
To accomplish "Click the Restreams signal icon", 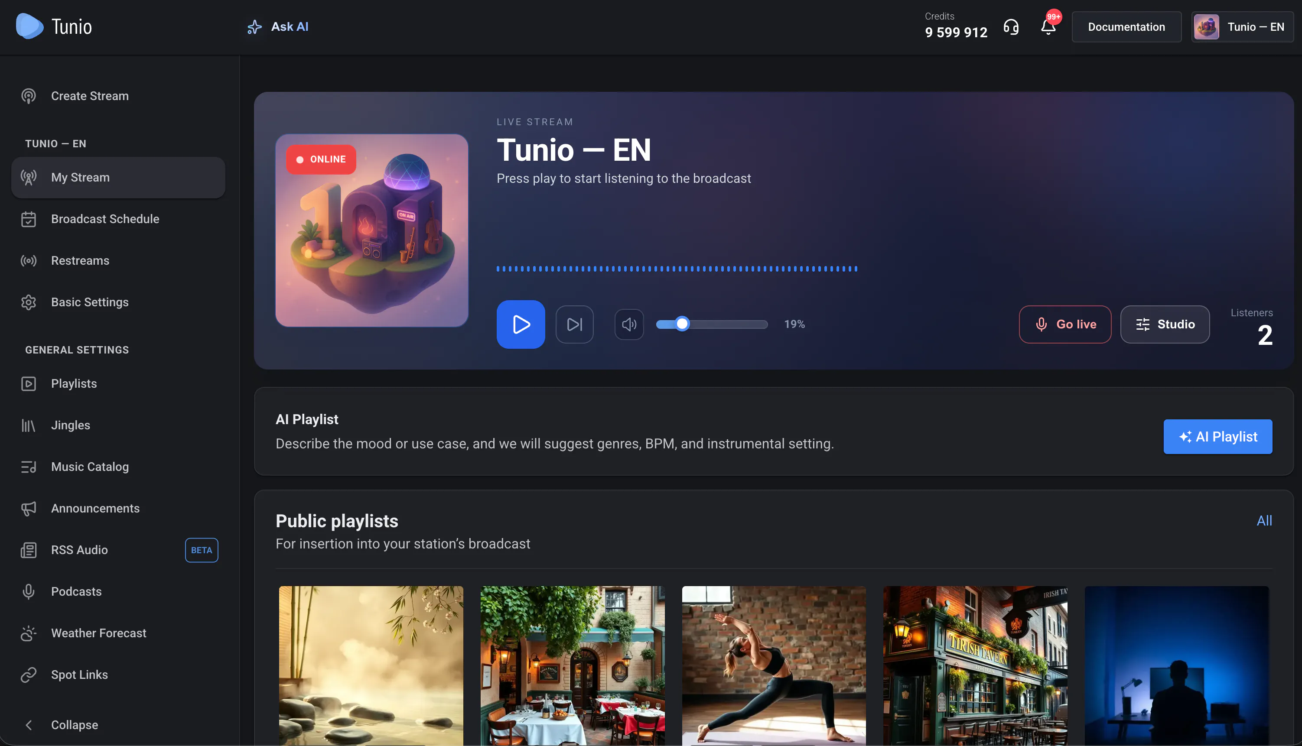I will pyautogui.click(x=28, y=260).
